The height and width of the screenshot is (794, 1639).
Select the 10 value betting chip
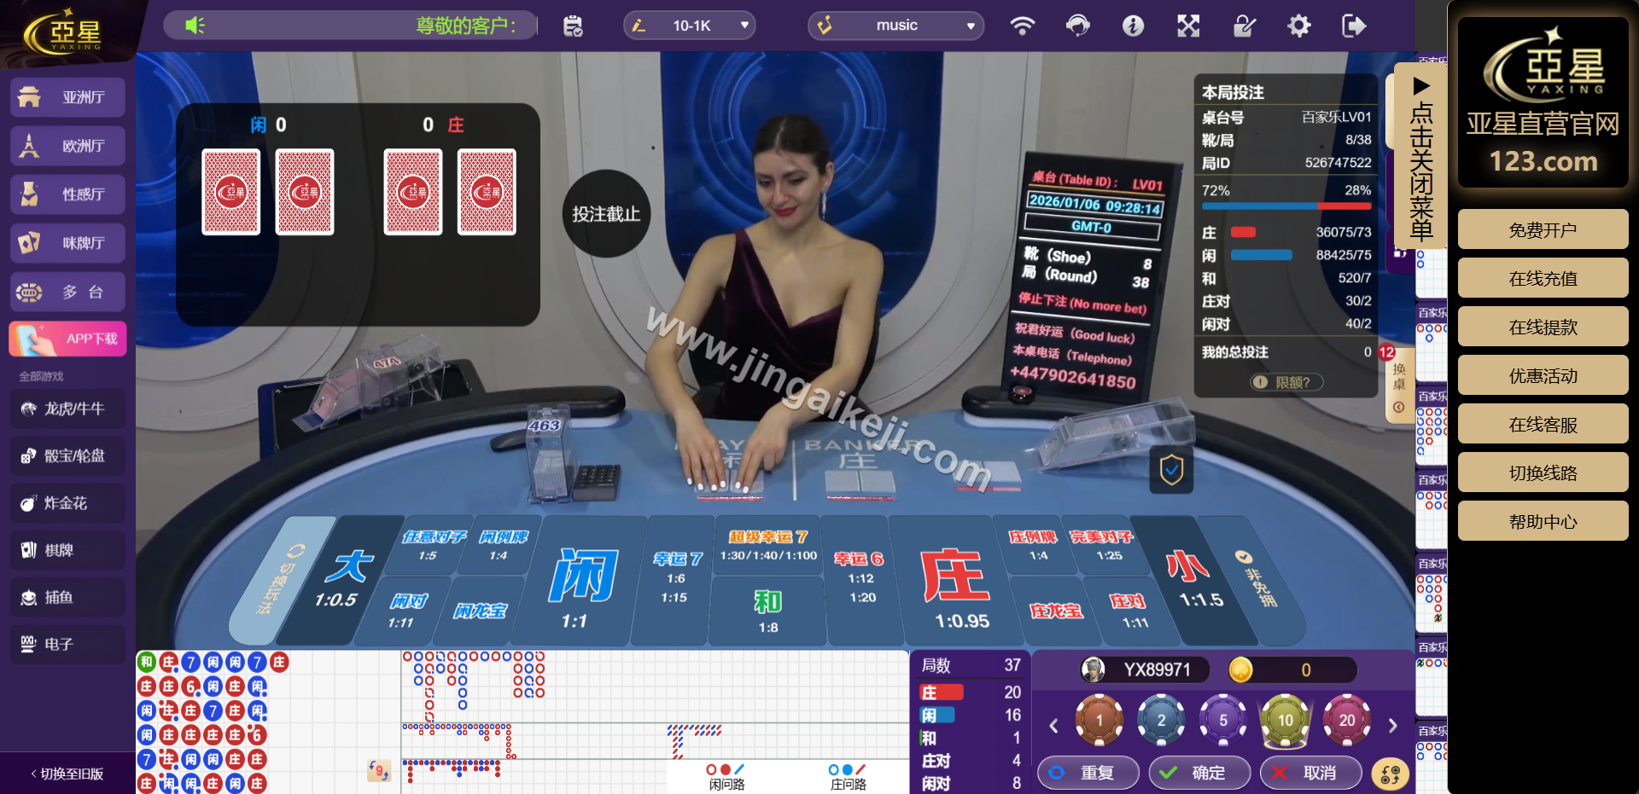click(1285, 721)
